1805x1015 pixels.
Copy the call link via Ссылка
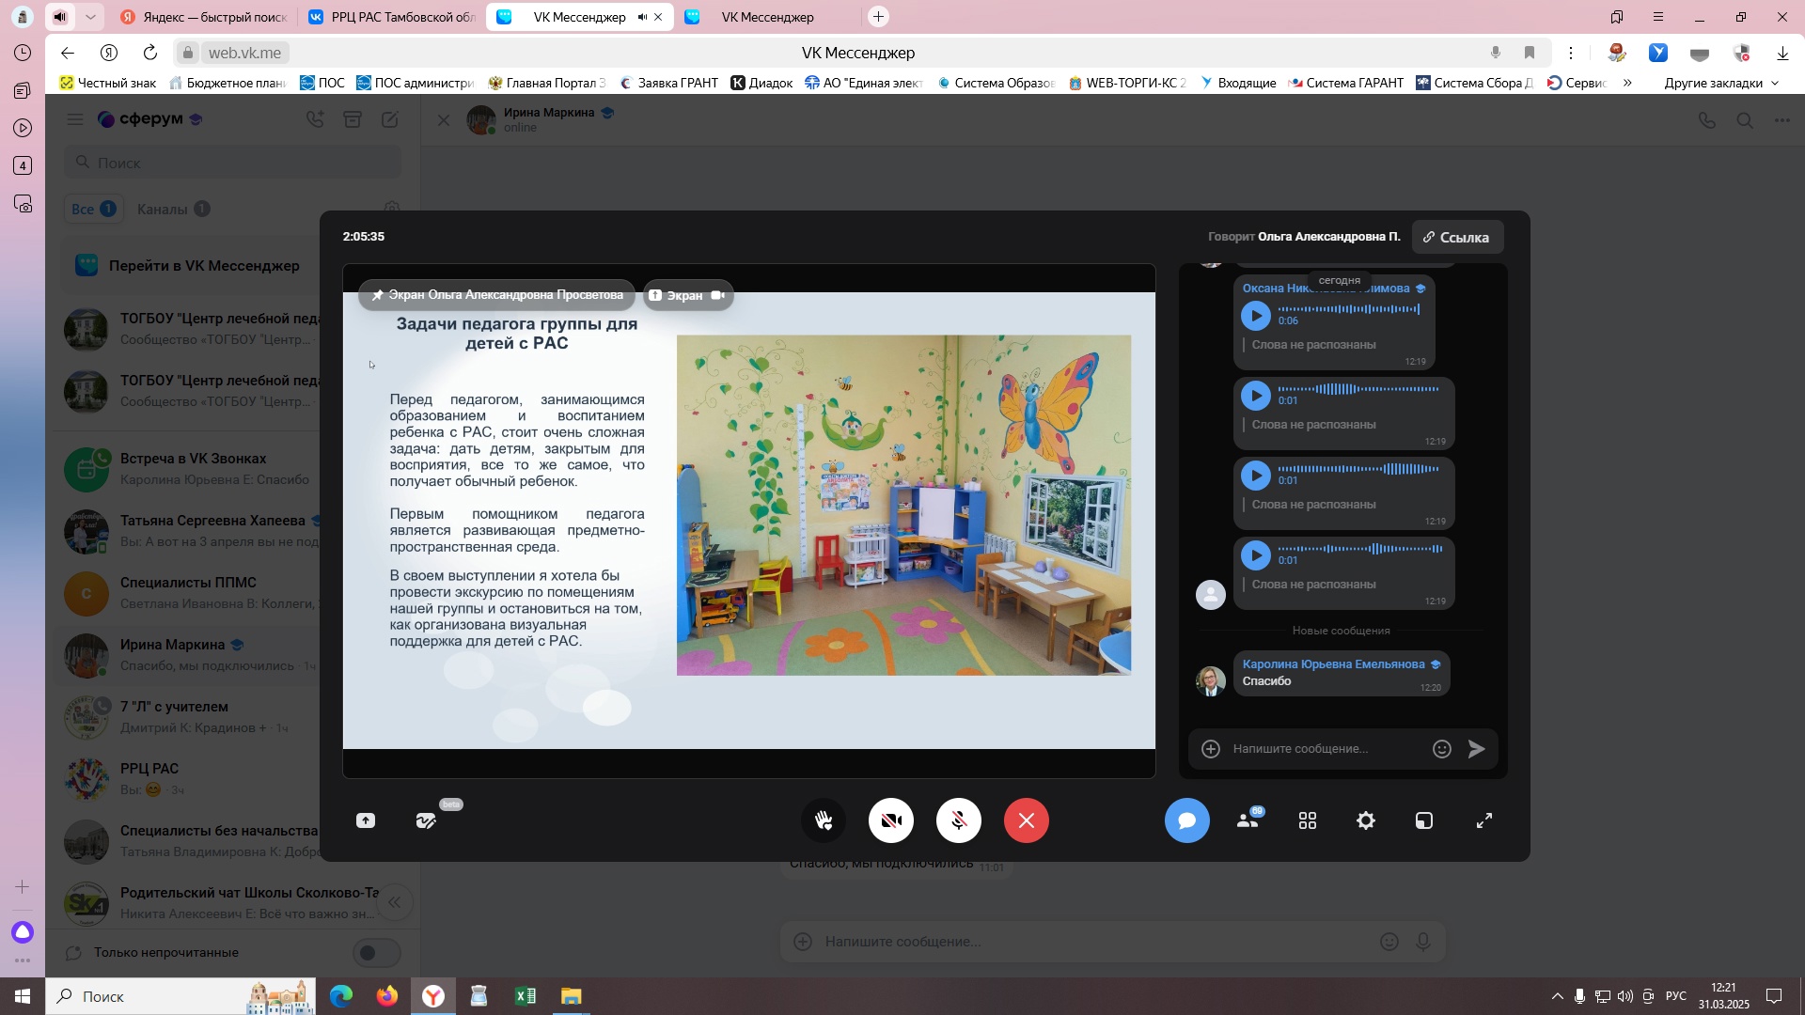pyautogui.click(x=1457, y=237)
